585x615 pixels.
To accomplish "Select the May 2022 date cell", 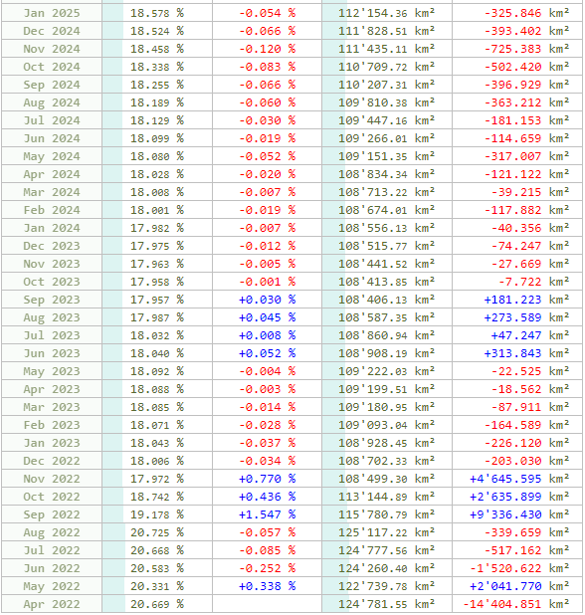I will click(52, 586).
